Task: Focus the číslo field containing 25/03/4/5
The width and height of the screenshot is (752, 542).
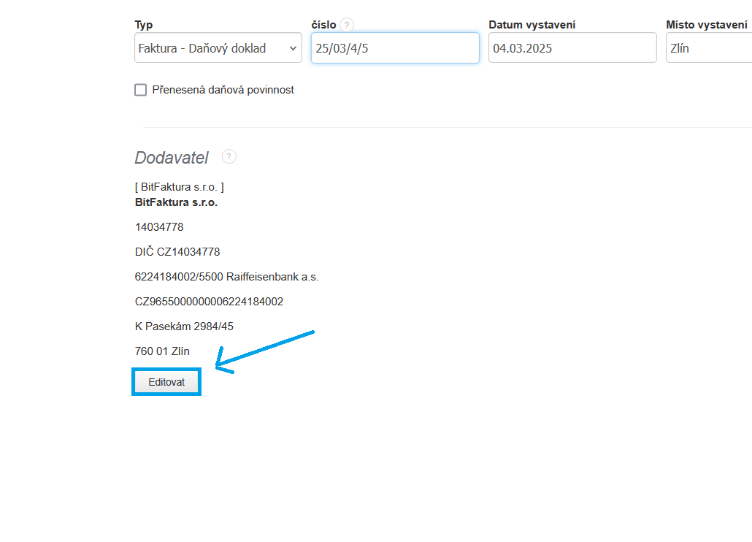Action: pos(395,48)
